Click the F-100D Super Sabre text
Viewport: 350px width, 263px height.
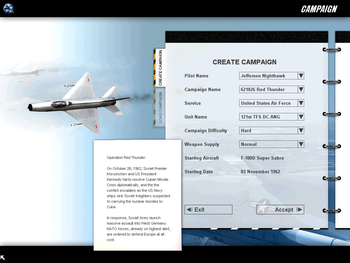262,158
